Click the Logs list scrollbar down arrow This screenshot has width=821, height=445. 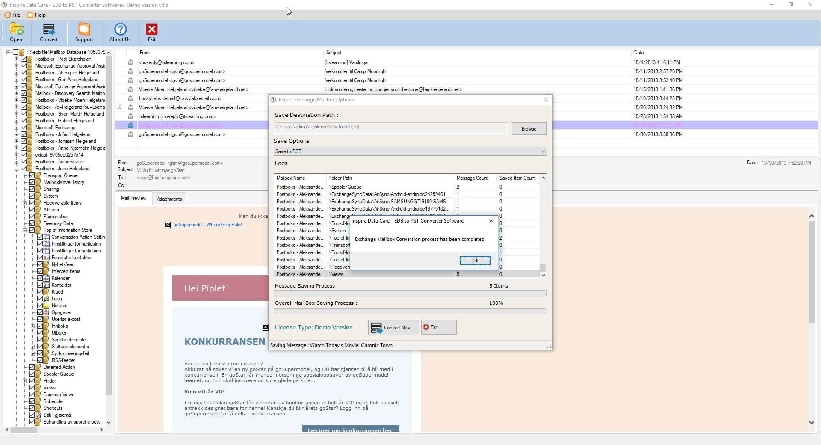pos(543,275)
